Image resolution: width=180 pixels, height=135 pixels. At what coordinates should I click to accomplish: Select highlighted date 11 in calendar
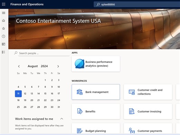tap(18, 93)
